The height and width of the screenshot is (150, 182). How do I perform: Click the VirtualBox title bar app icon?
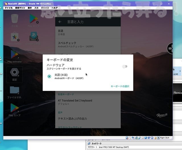pos(6,4)
